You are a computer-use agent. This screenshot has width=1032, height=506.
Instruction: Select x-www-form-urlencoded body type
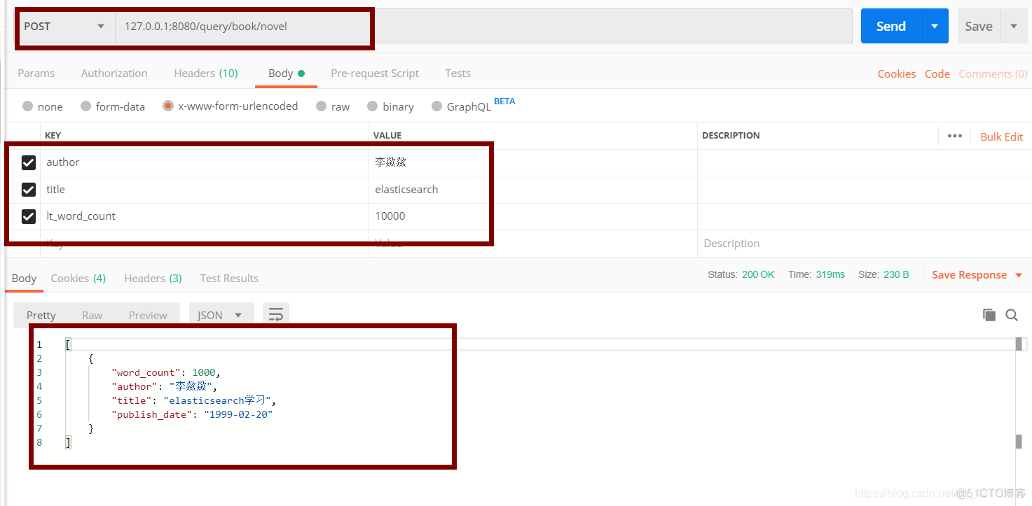(168, 106)
